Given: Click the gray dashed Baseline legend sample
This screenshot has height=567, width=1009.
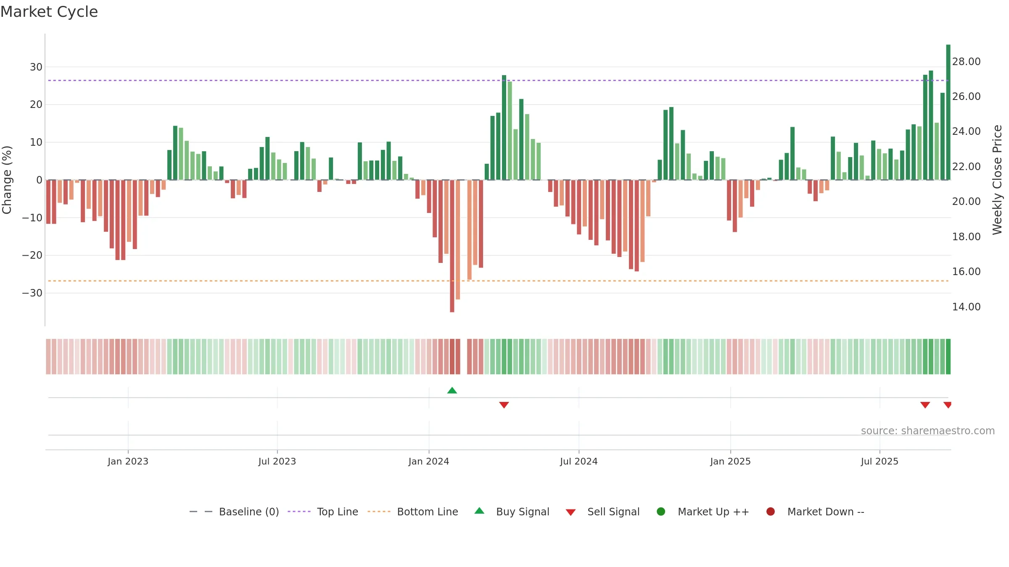Looking at the screenshot, I should click(x=201, y=512).
